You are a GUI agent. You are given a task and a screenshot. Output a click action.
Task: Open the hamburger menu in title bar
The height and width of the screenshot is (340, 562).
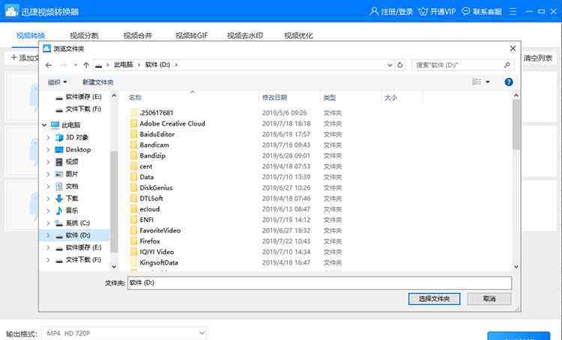pos(513,12)
